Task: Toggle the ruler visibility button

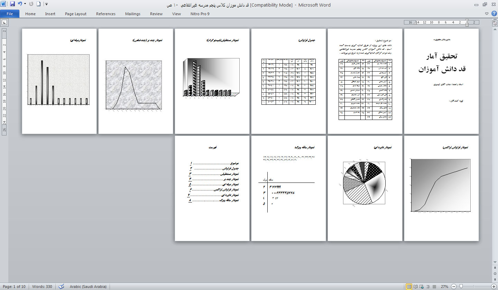Action: point(495,23)
